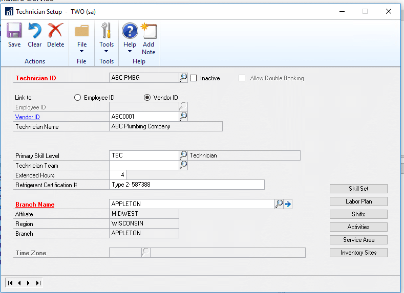Click blue arrow next to Branch Name

[288, 204]
